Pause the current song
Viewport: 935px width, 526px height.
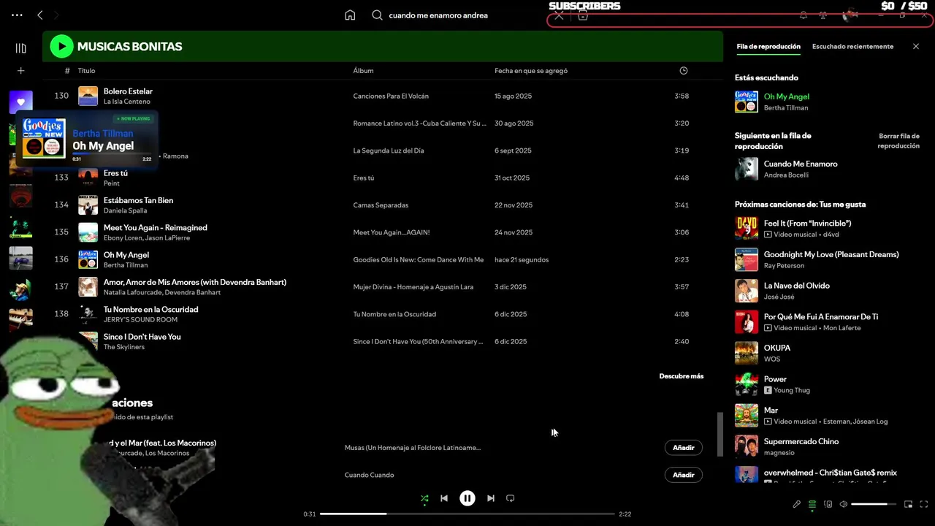tap(467, 498)
